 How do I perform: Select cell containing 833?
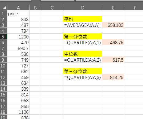(18, 19)
